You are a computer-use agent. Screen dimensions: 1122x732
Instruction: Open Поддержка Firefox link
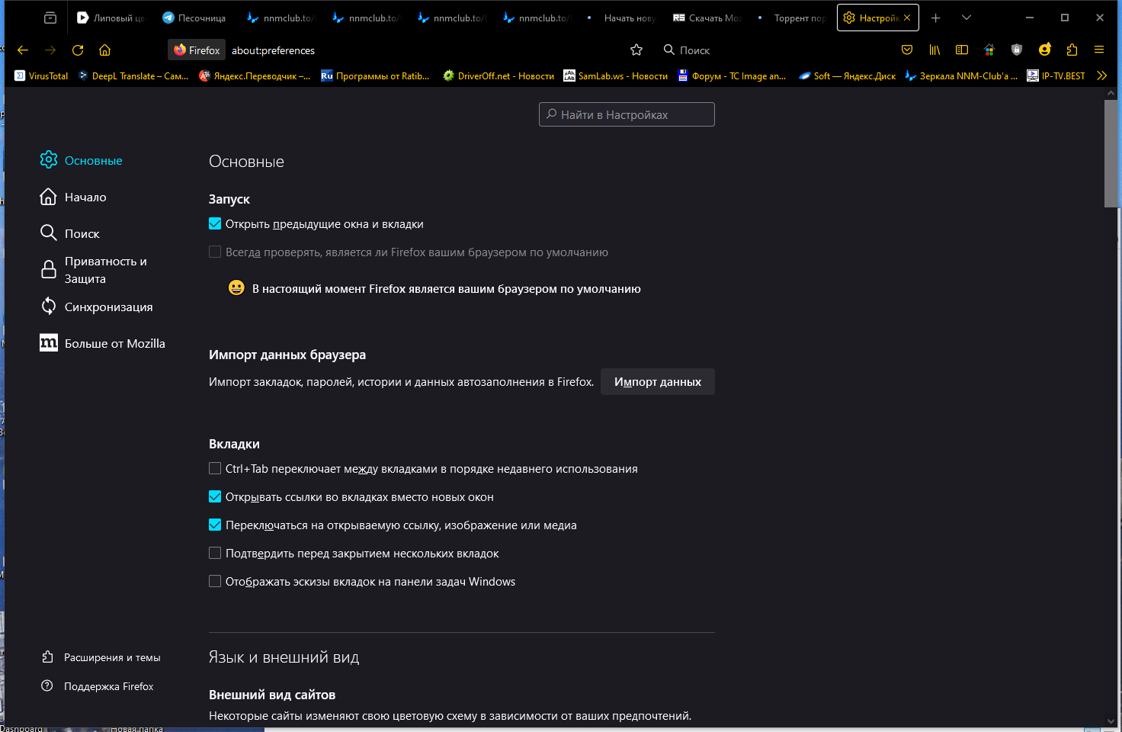click(x=98, y=686)
